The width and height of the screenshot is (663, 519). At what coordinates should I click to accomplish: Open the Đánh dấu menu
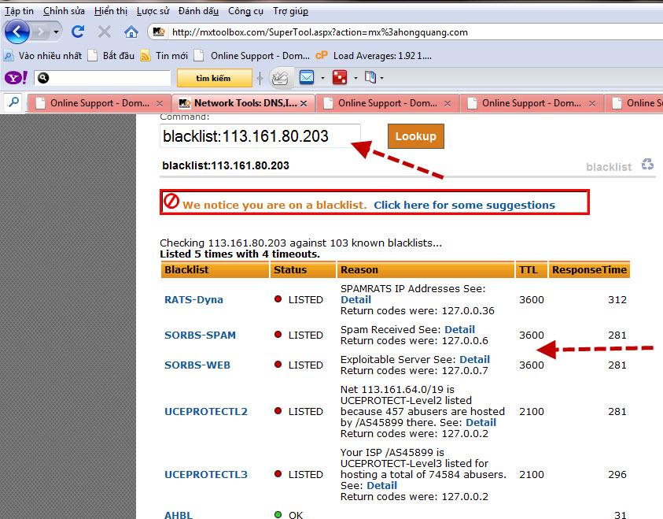(198, 11)
